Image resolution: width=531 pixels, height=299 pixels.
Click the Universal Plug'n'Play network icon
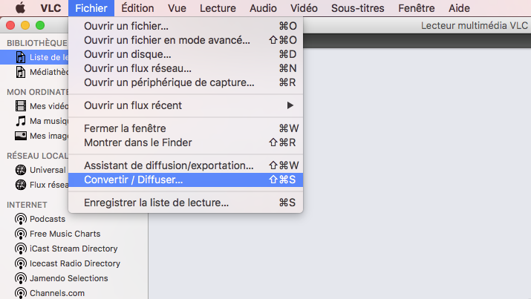point(21,170)
